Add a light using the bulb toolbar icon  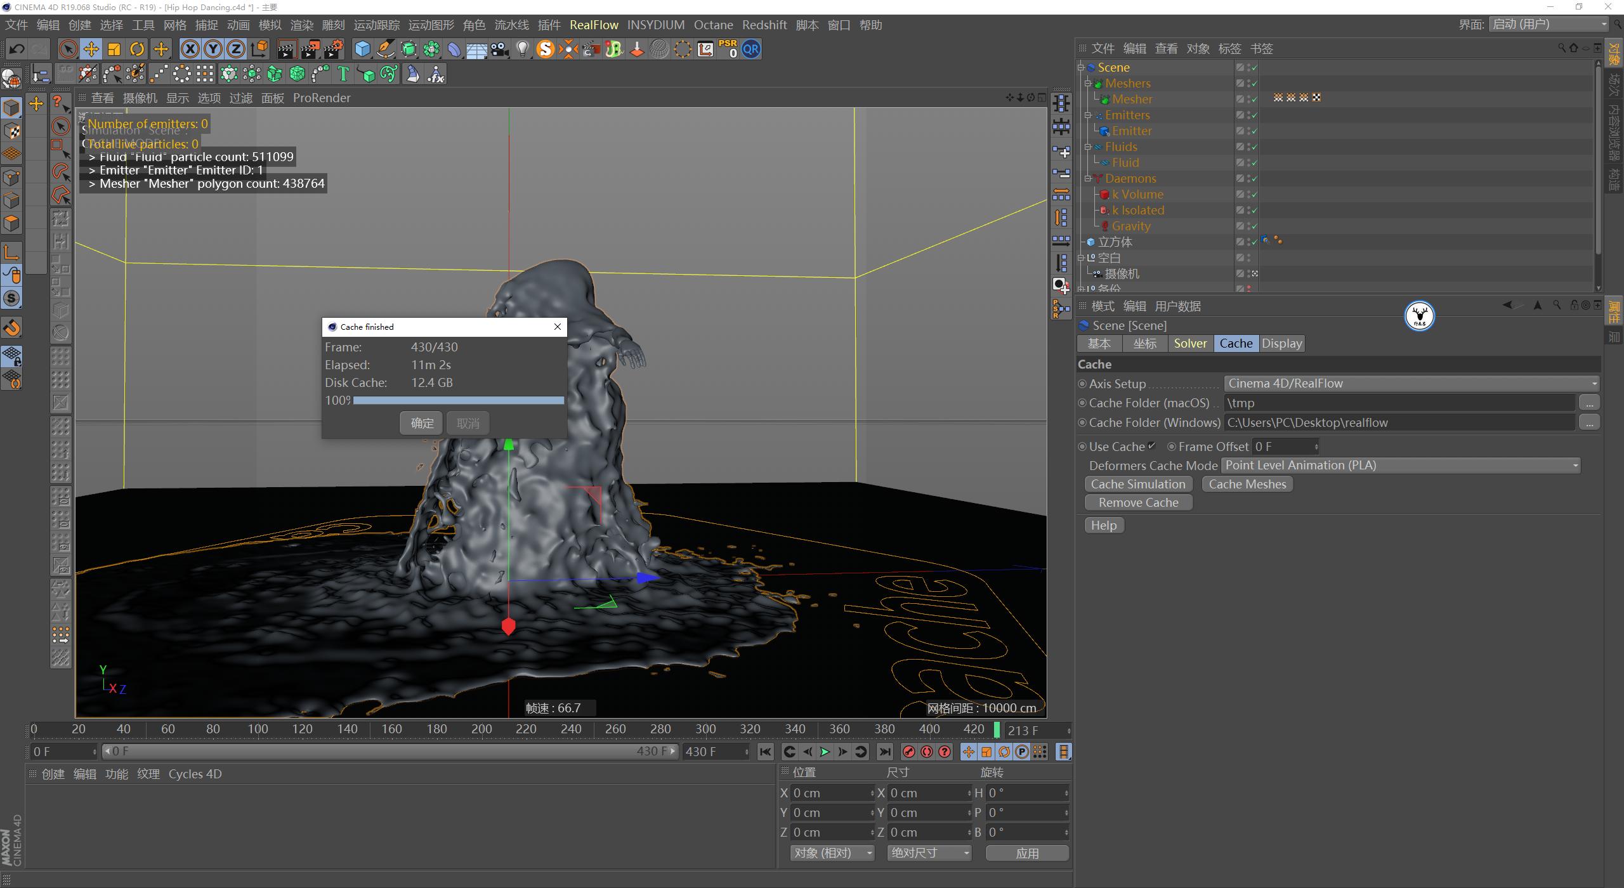pos(521,49)
